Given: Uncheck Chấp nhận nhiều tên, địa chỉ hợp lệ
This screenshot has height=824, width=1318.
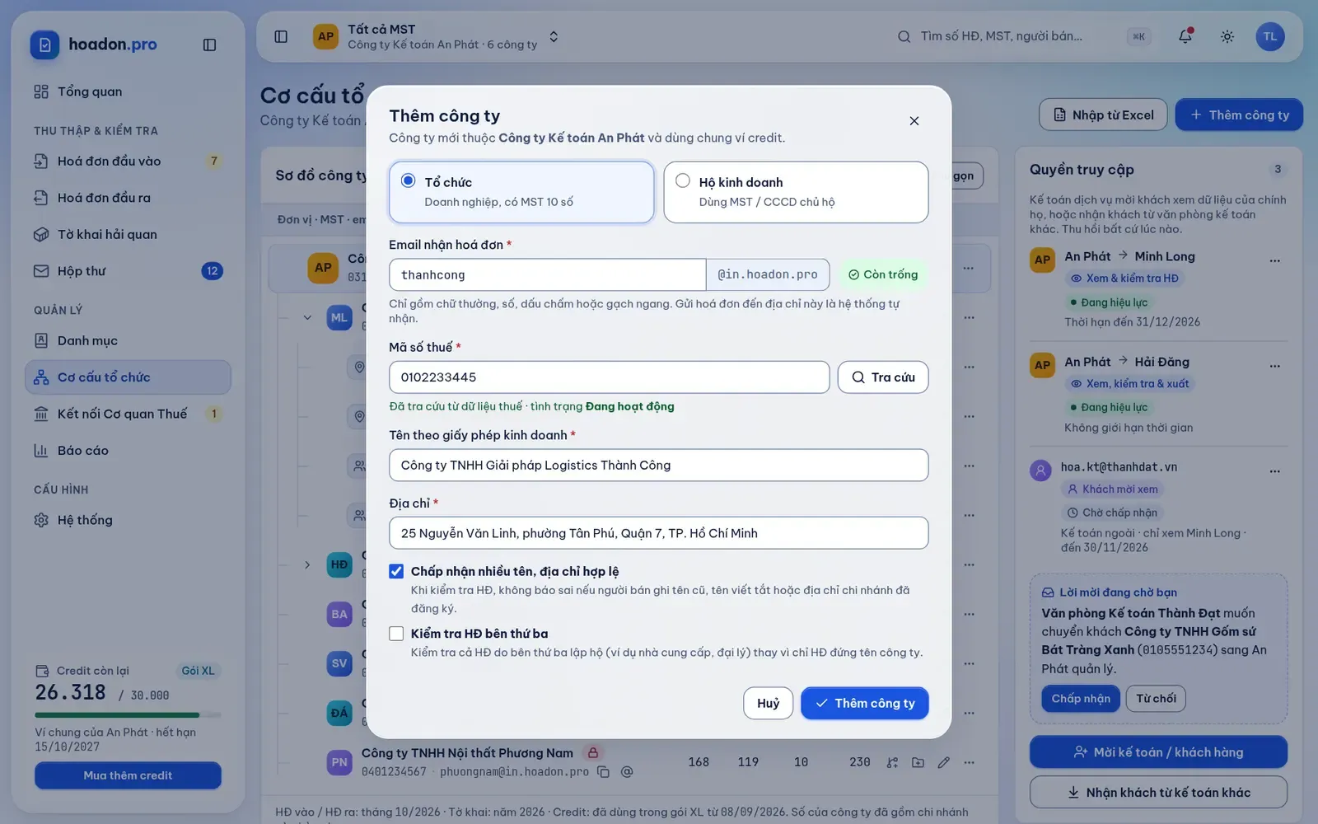Looking at the screenshot, I should [396, 571].
